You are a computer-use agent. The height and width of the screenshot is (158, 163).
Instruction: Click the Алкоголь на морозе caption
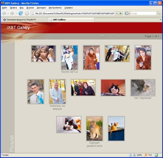coord(57,107)
